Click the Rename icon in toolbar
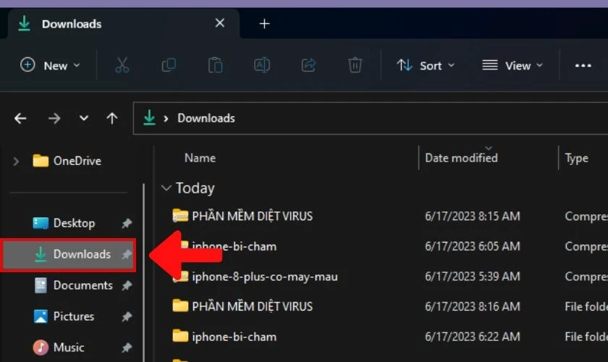Screen dimensions: 608x362 [x=262, y=65]
